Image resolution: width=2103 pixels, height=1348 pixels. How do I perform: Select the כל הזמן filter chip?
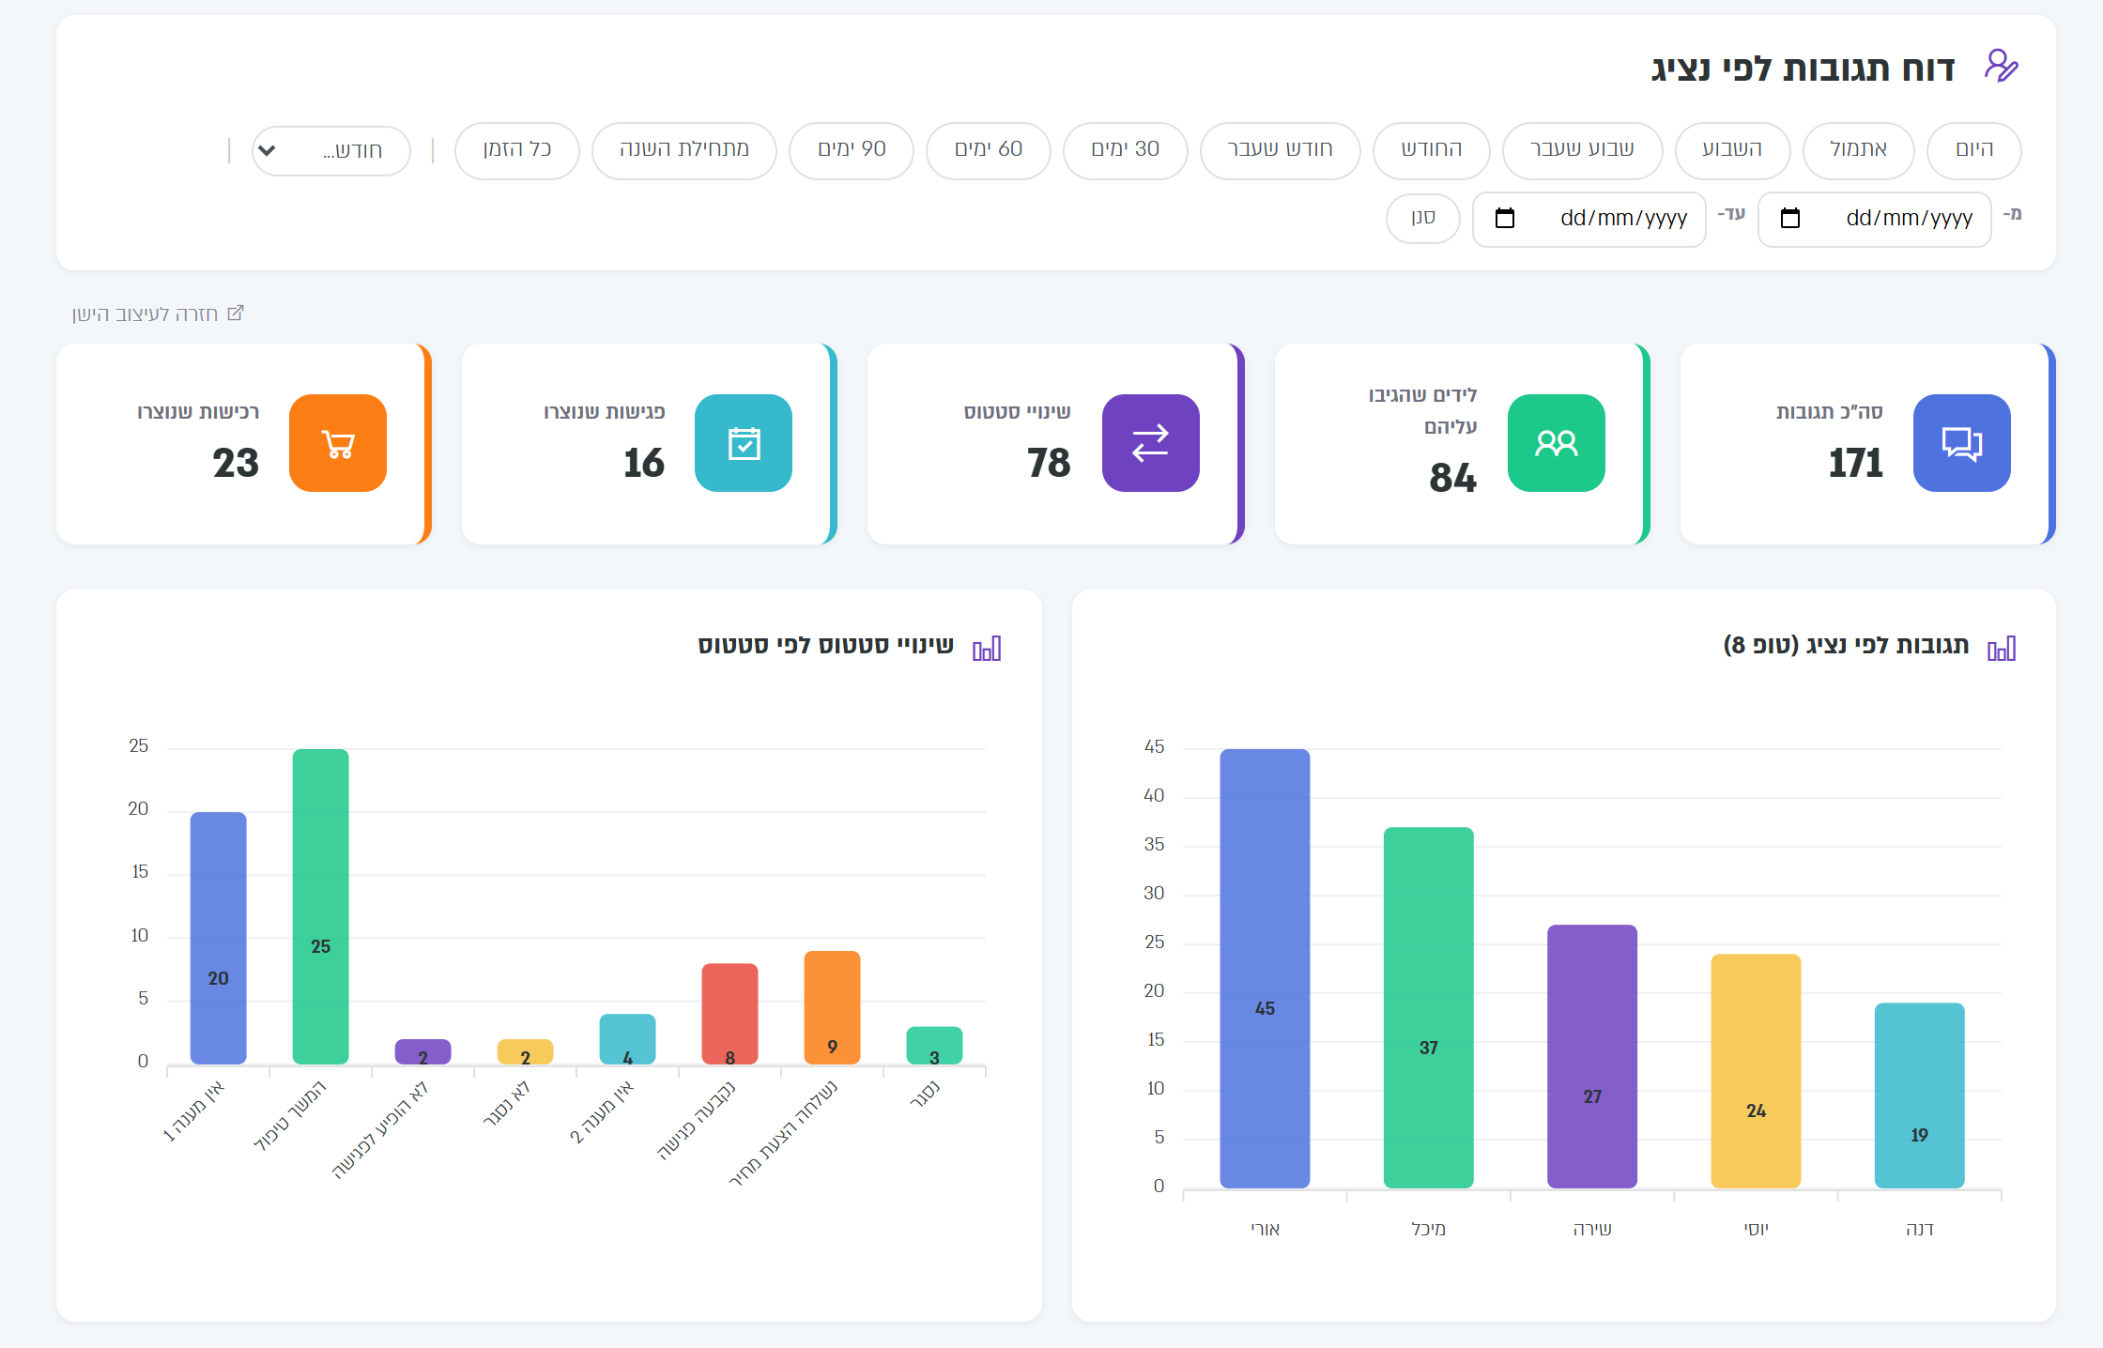point(516,150)
